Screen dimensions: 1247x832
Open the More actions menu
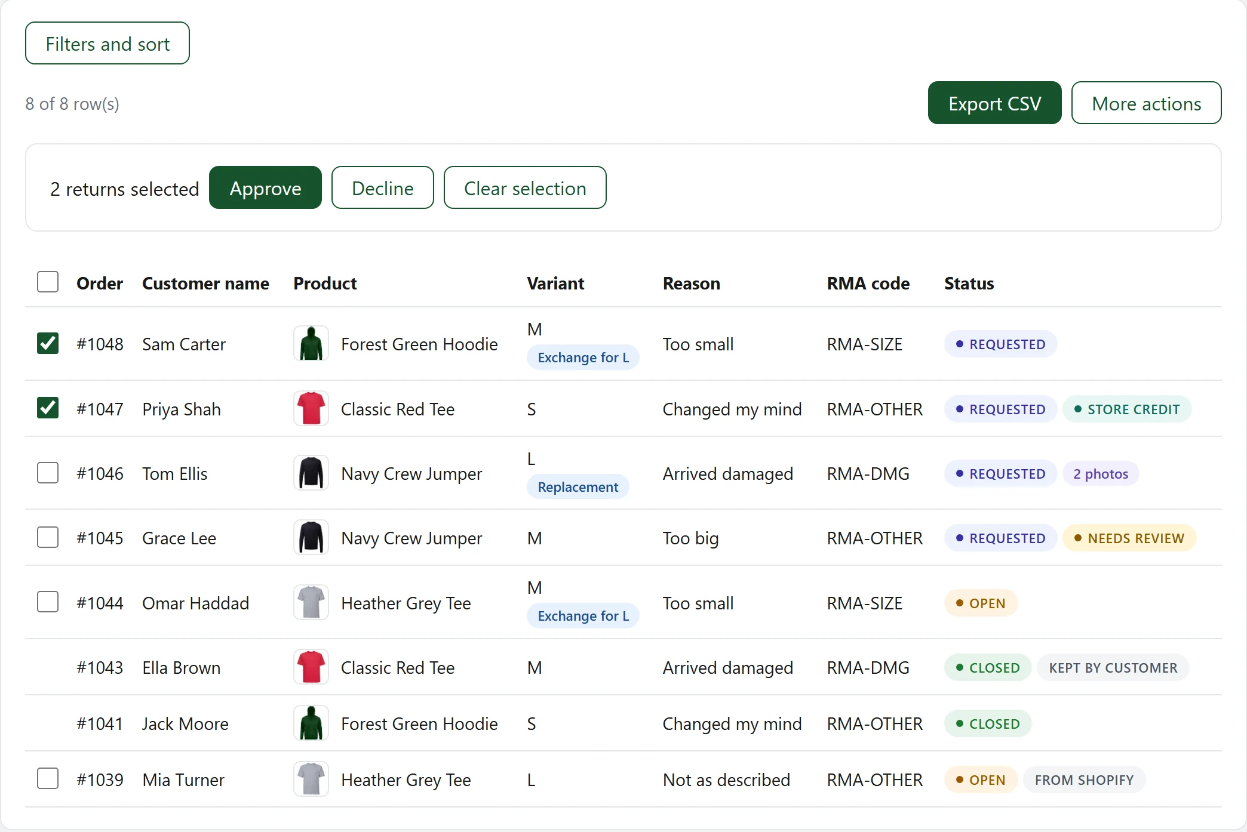(1147, 103)
